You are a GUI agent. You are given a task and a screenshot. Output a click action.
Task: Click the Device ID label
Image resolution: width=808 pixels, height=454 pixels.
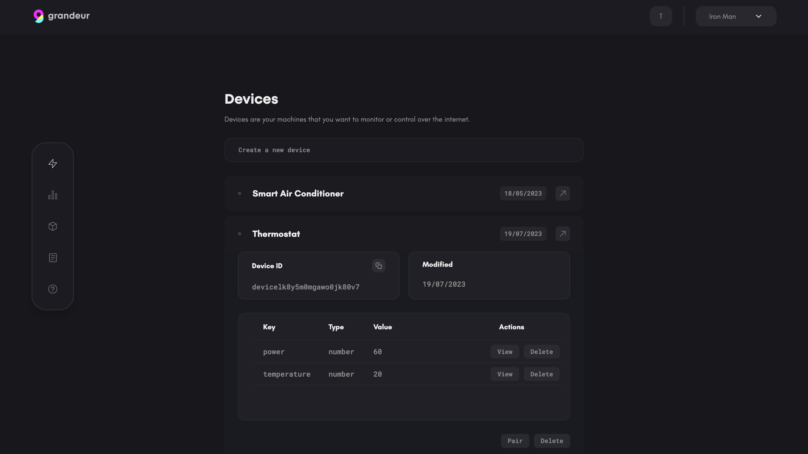267,266
